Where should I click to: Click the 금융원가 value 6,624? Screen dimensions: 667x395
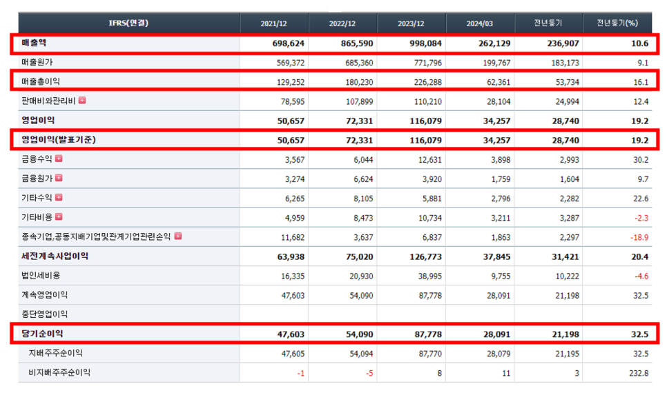[x=363, y=179]
